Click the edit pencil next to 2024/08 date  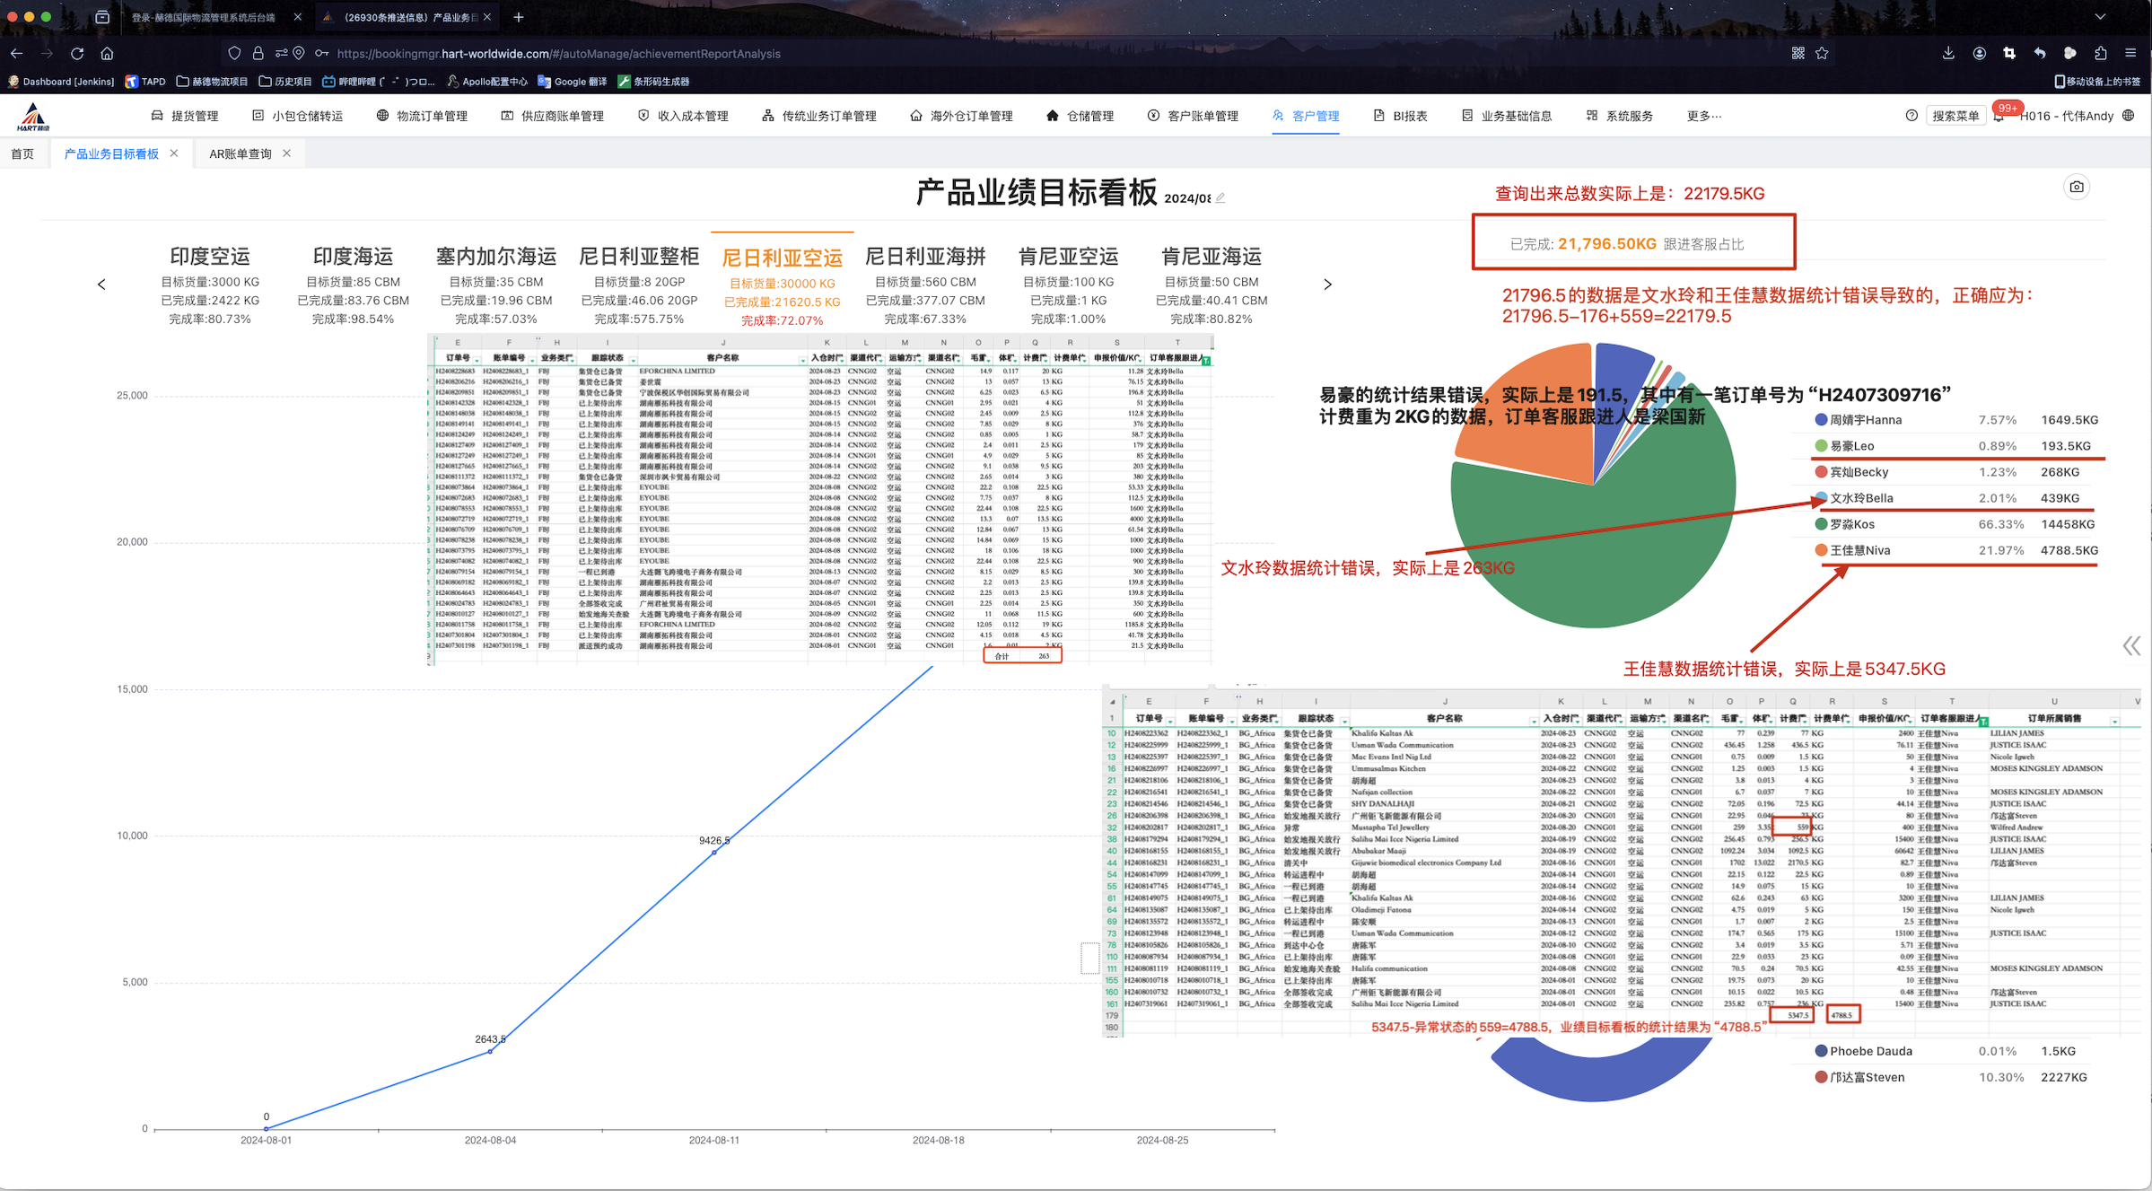(1220, 198)
